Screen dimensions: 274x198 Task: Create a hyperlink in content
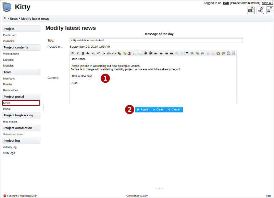197,53
